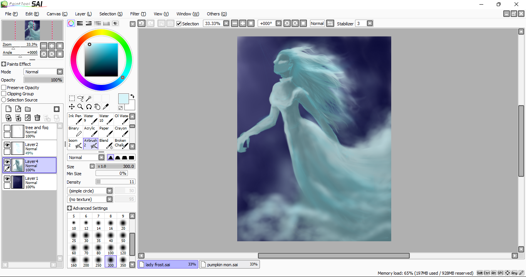Expand the Paints Effect section

[3, 64]
